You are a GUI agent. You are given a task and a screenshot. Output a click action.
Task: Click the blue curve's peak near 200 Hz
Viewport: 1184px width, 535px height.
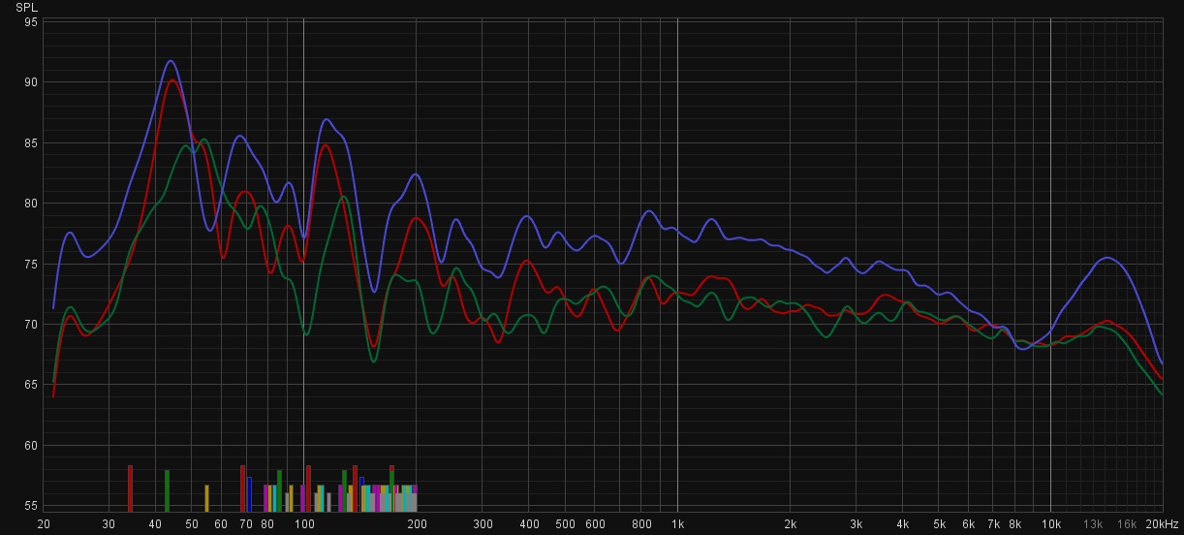coord(416,174)
